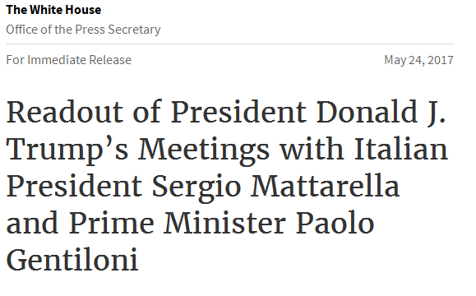Click the "For Immediate Release" label
476x296 pixels.
[68, 60]
